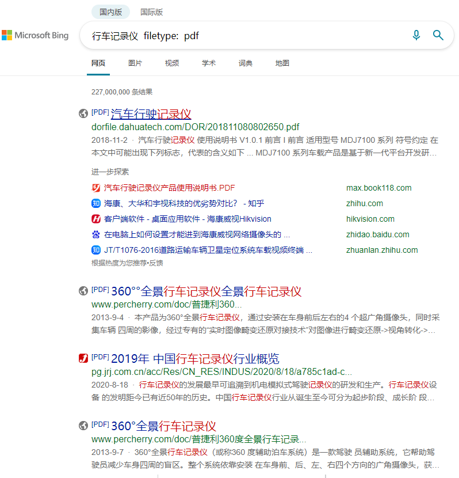Open the 词典 tab
459x478 pixels.
(246, 63)
